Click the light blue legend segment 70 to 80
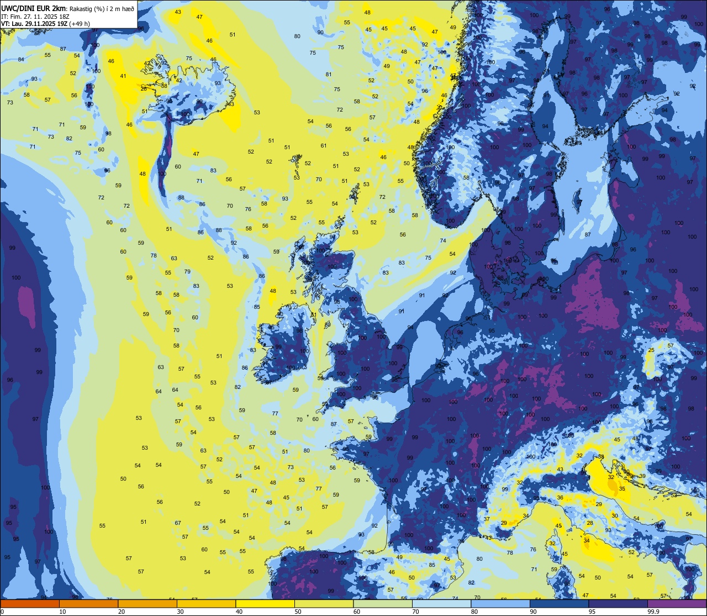Viewport: 707px width, 616px height. pos(441,603)
